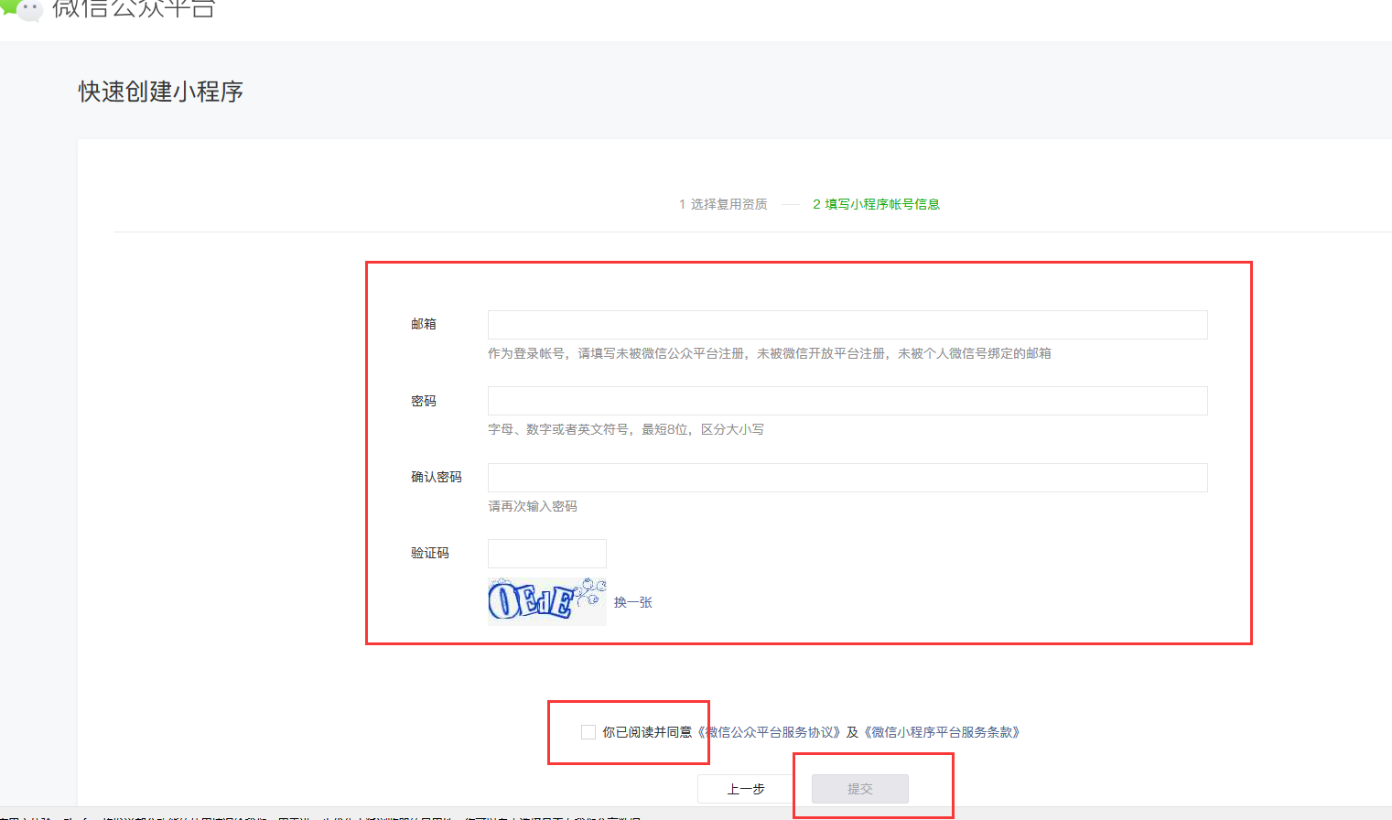Open 《微信公众平台服务协议》 link
The height and width of the screenshot is (820, 1392).
coord(769,732)
